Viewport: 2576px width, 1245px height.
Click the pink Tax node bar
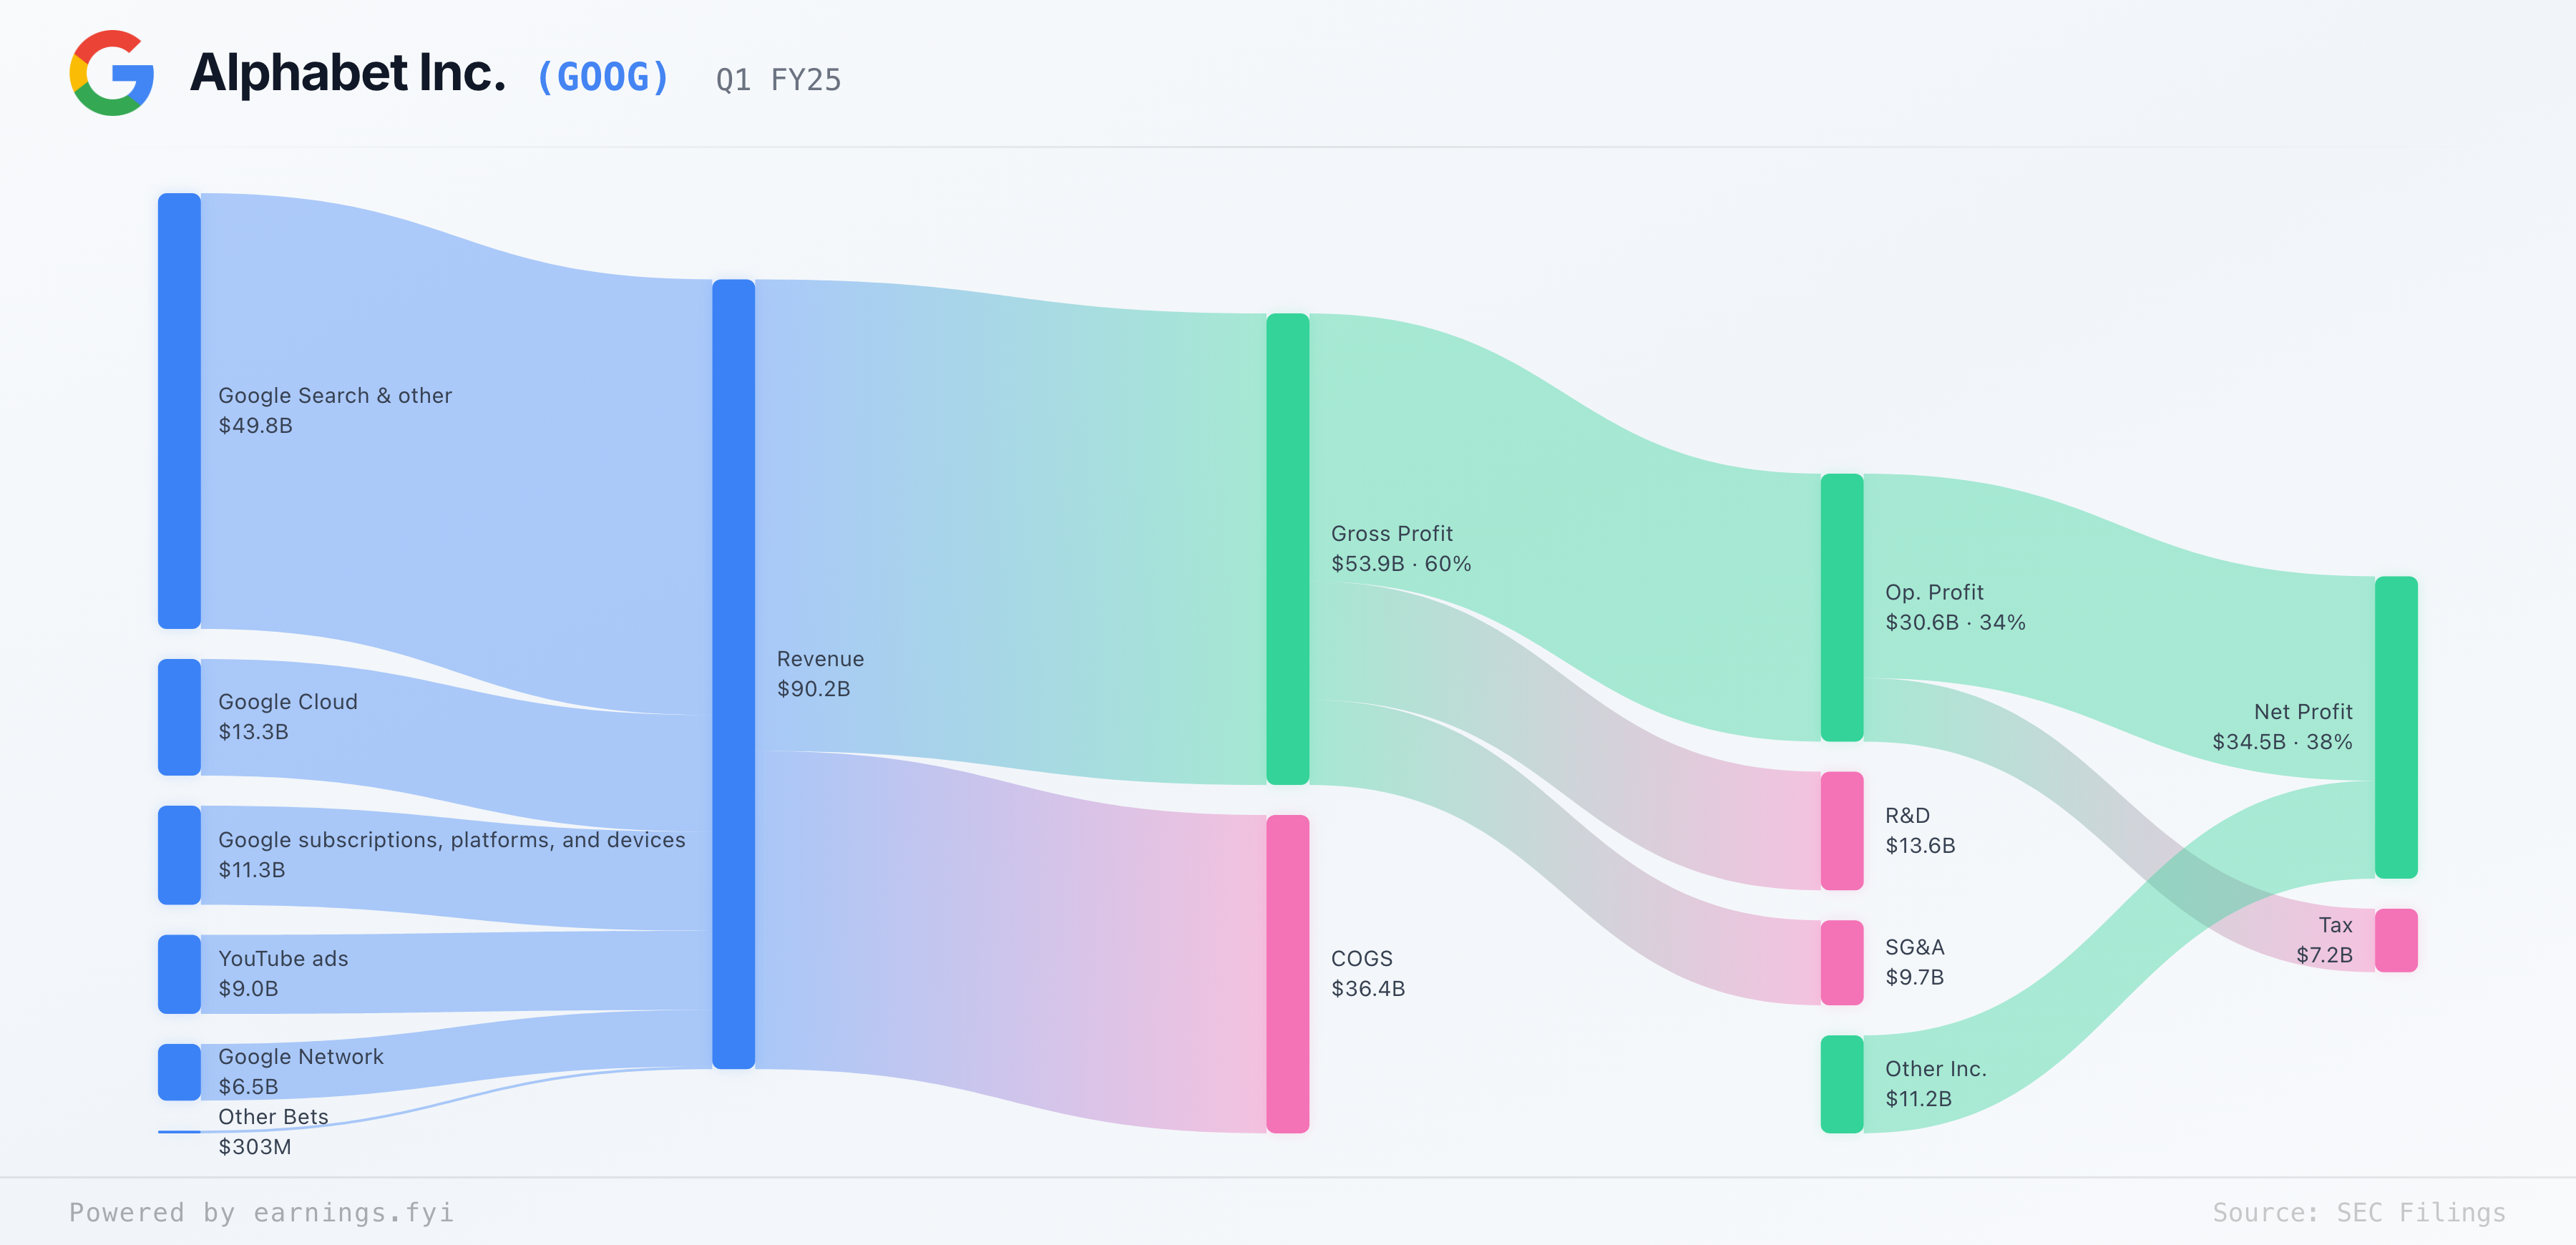click(x=2395, y=940)
